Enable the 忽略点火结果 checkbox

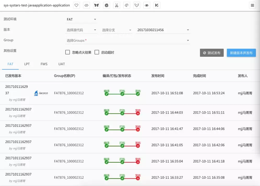67,52
